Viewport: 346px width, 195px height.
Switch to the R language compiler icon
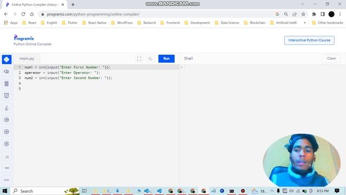coord(6,71)
